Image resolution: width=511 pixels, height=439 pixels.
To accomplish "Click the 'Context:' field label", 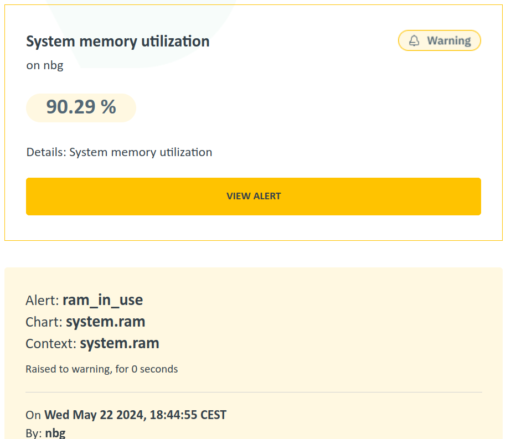I will click(50, 344).
